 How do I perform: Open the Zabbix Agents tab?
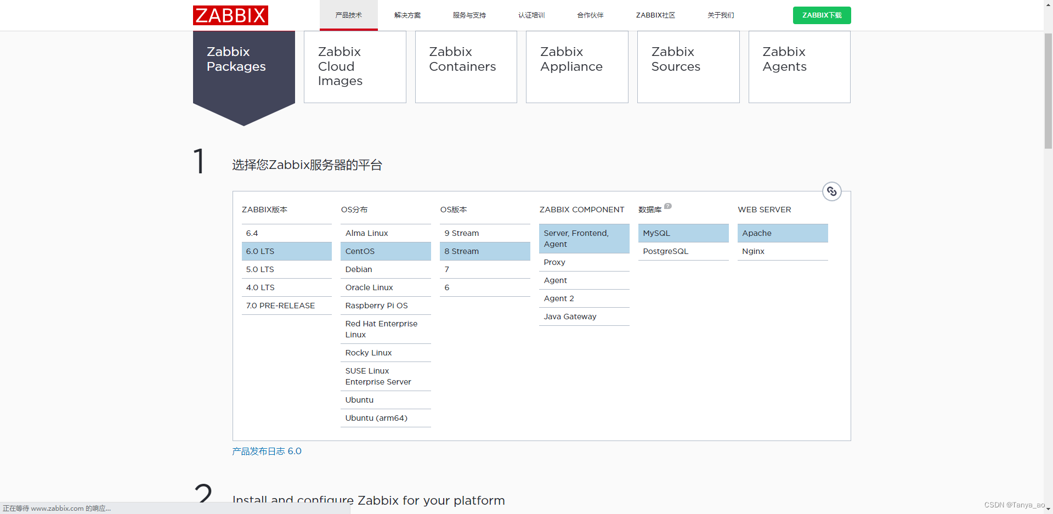pyautogui.click(x=799, y=66)
